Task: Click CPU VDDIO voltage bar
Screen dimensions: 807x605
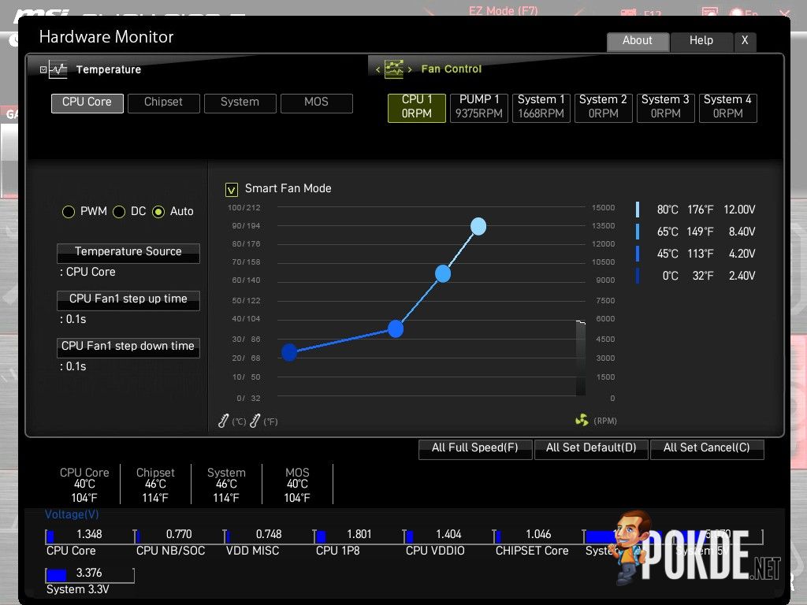Action: pyautogui.click(x=448, y=536)
